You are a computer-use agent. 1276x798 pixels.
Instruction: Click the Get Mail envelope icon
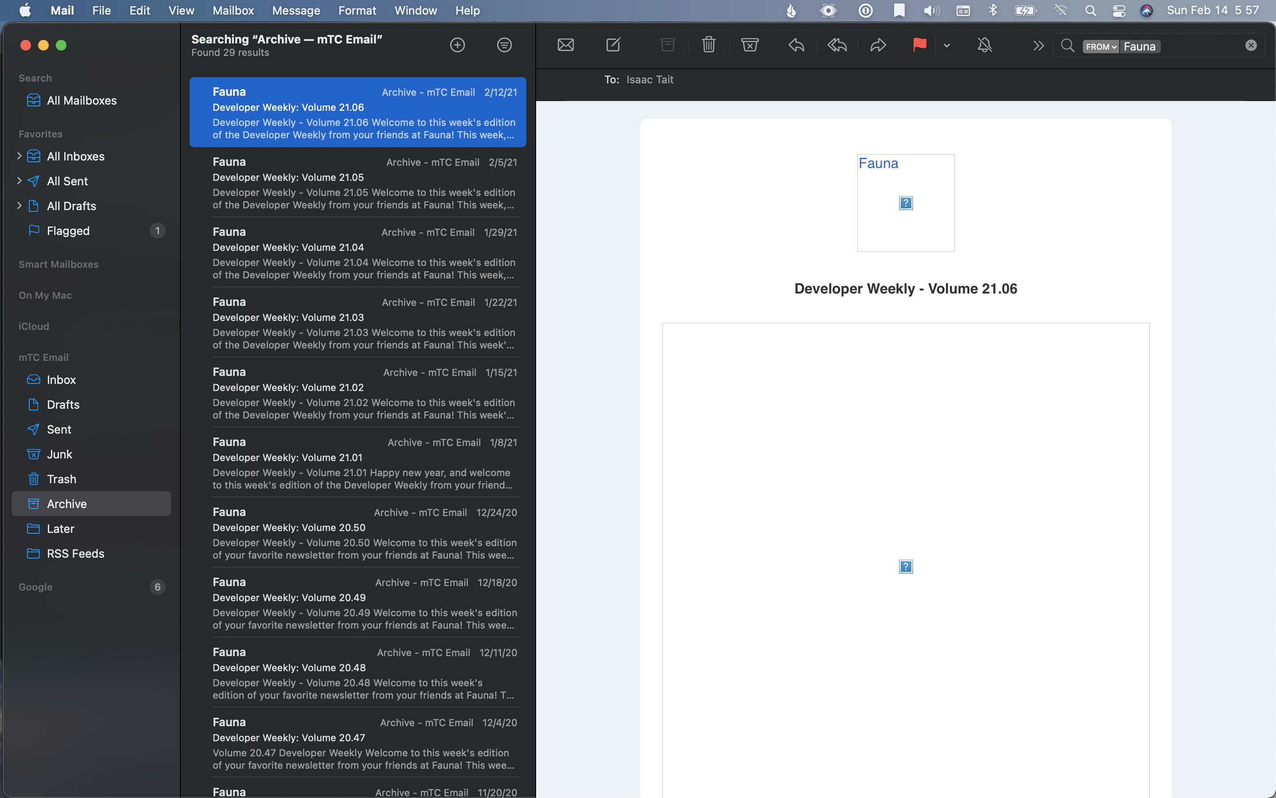pyautogui.click(x=565, y=45)
